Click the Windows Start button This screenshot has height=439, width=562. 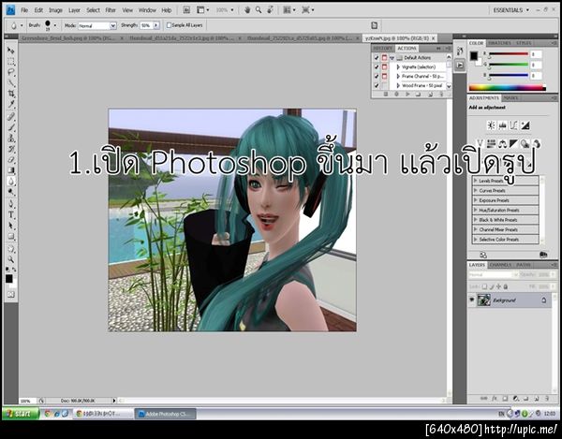pos(21,414)
